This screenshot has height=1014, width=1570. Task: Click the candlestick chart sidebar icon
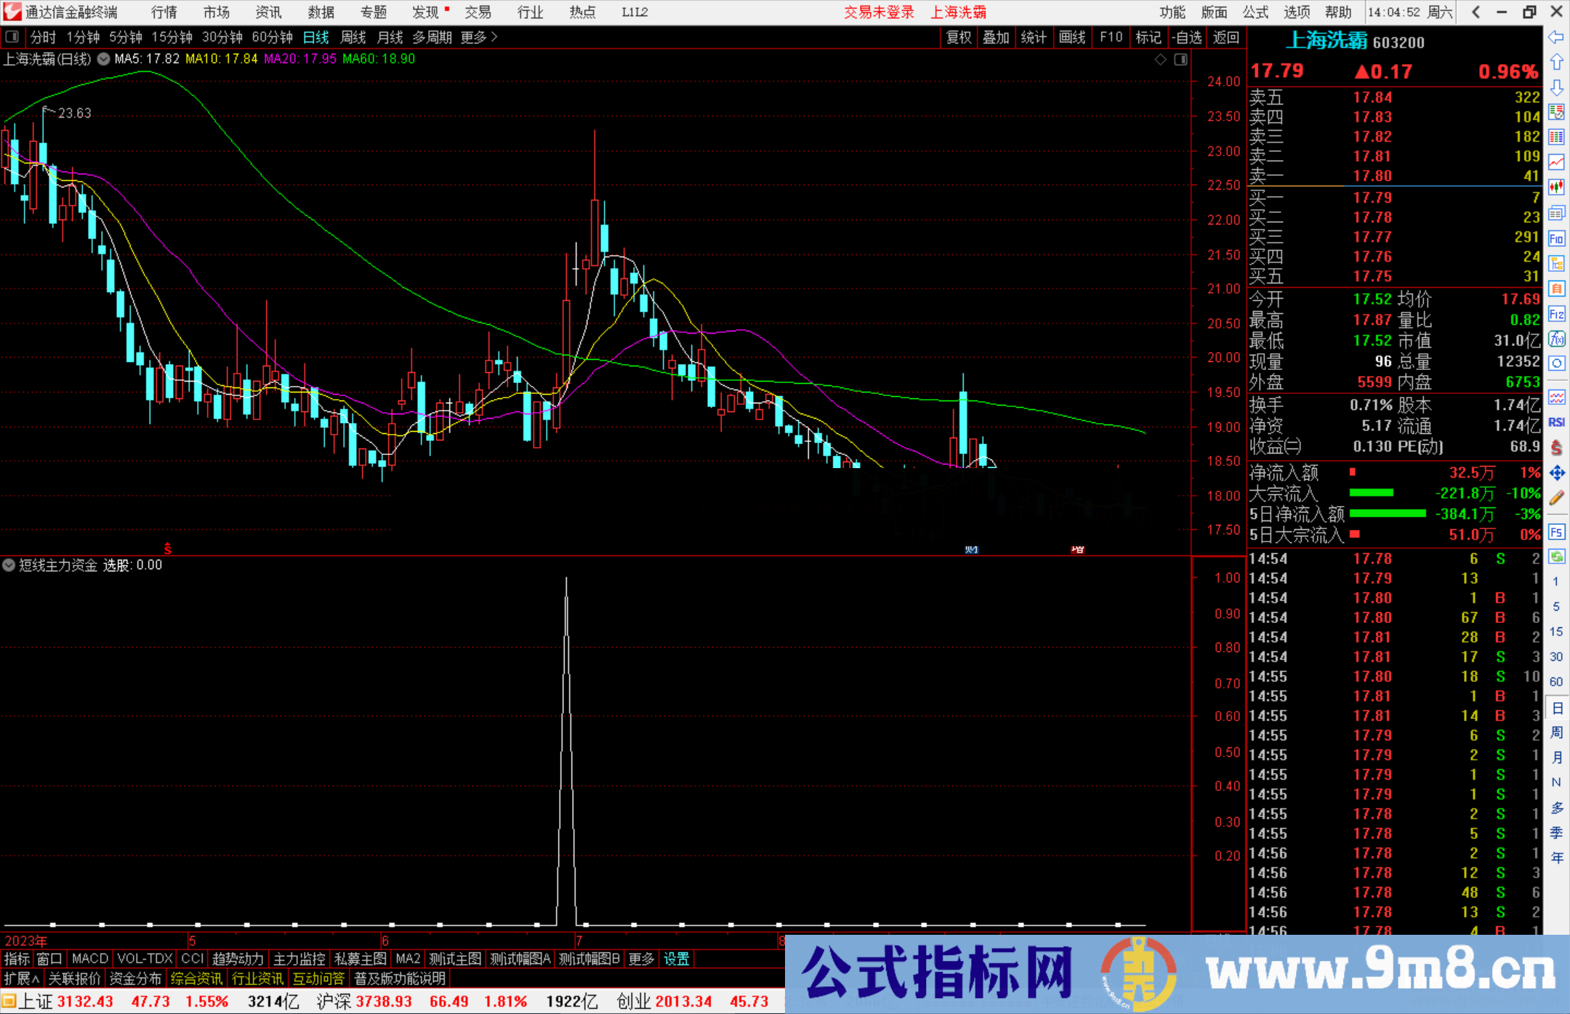1556,188
